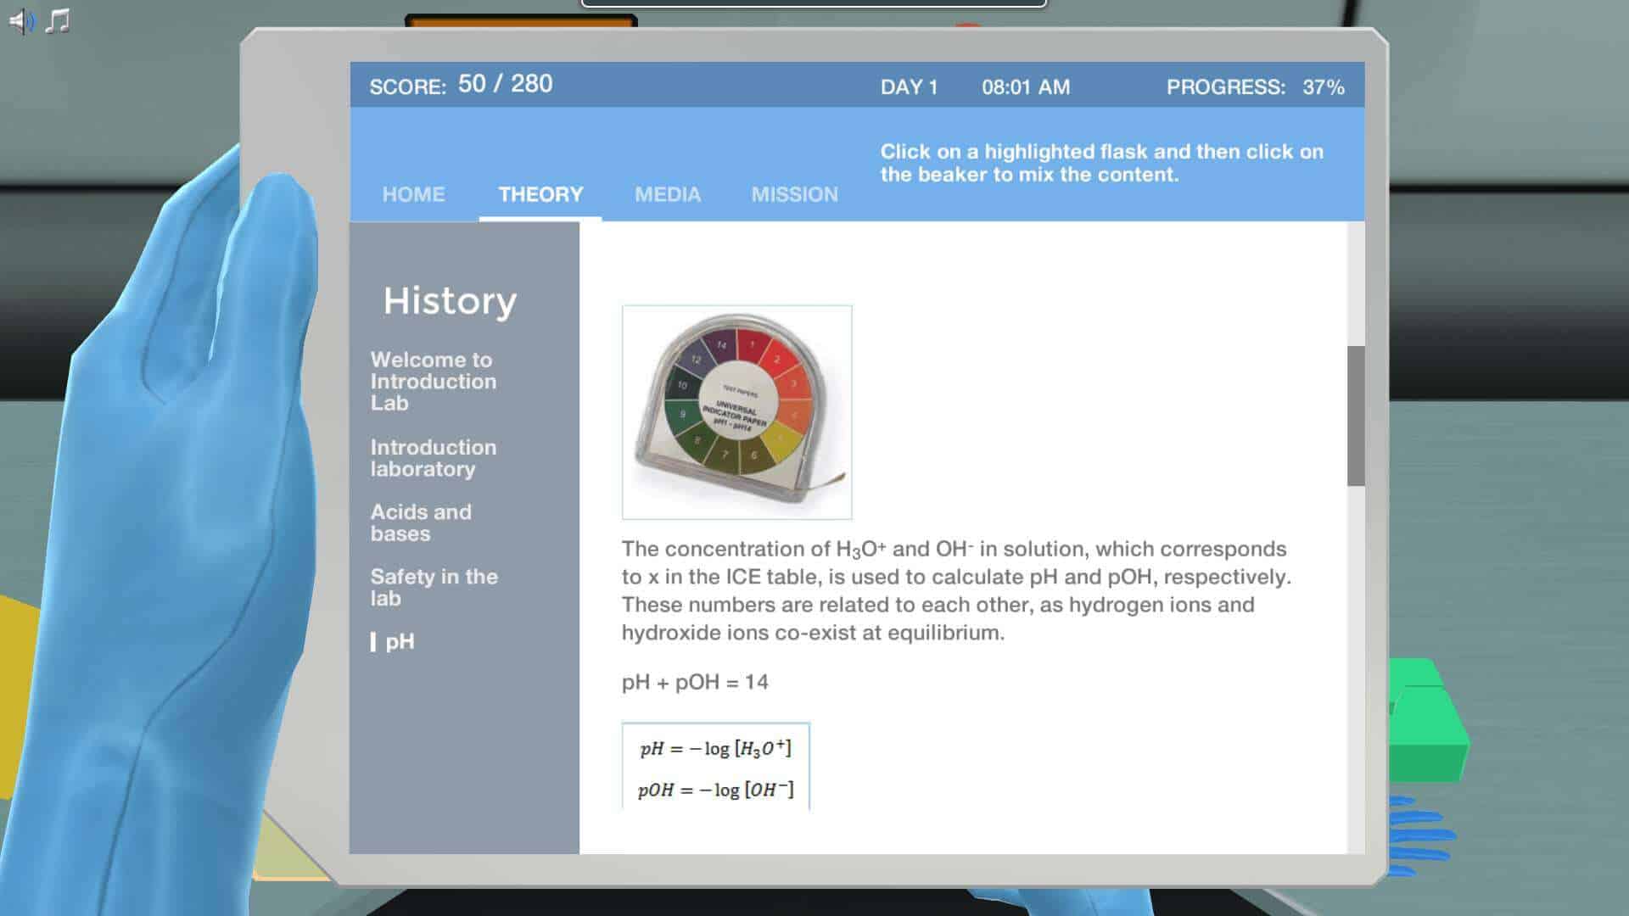Go to Introduction laboratory history entry

[433, 458]
